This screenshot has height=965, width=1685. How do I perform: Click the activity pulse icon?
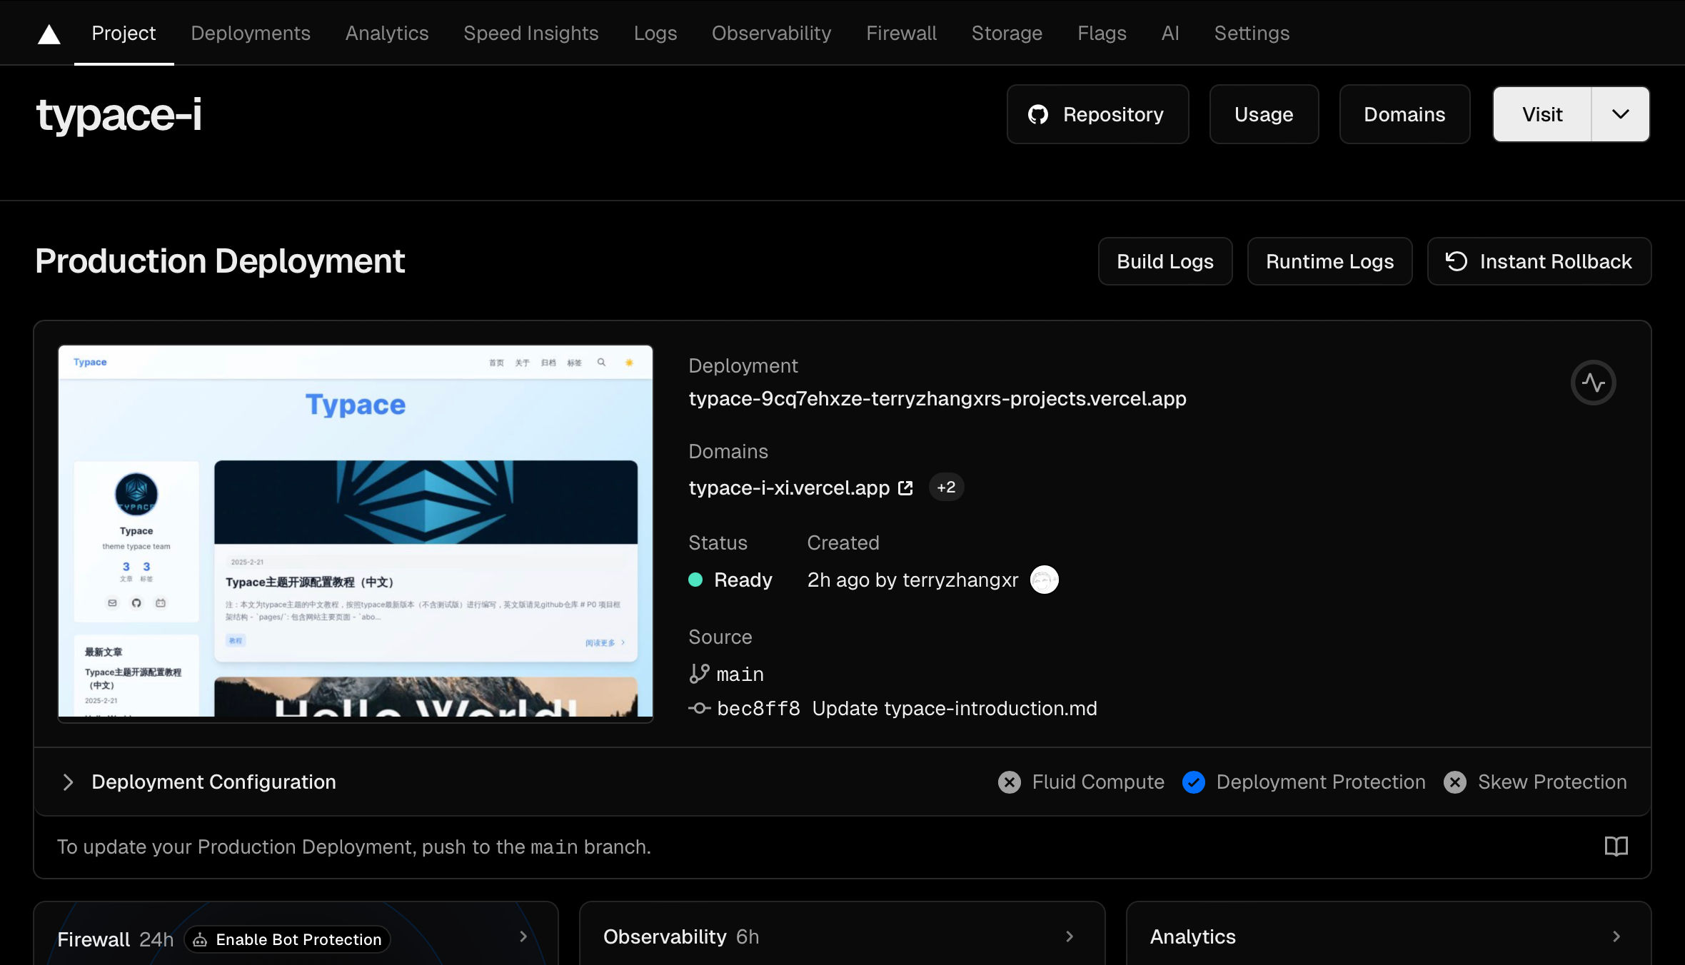[x=1593, y=383]
